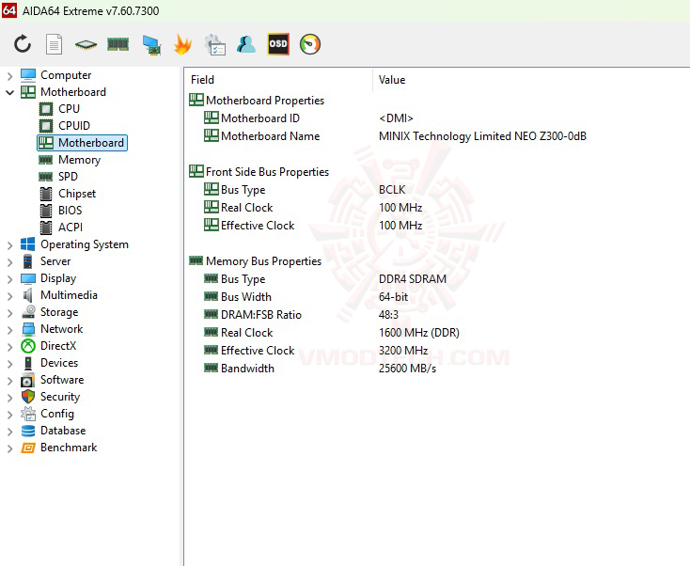Expand the Benchmark tree node
Image resolution: width=690 pixels, height=566 pixels.
[9, 448]
